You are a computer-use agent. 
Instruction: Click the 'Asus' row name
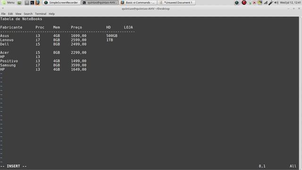5,36
